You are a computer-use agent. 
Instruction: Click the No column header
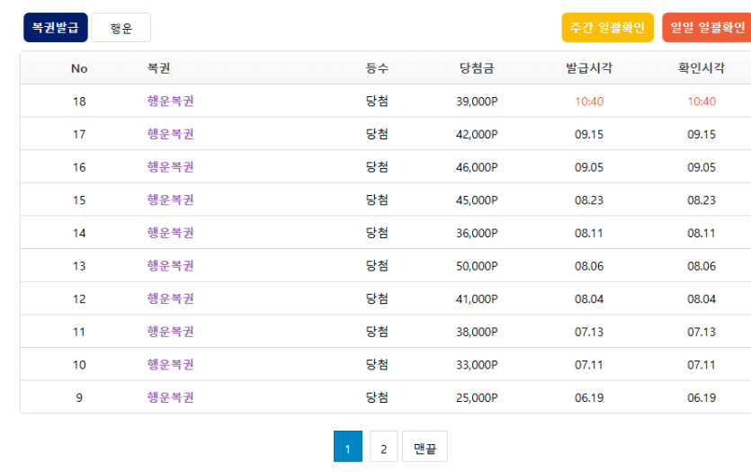tap(79, 68)
